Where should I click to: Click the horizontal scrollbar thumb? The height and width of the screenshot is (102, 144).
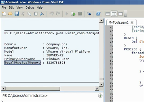coord(33,89)
